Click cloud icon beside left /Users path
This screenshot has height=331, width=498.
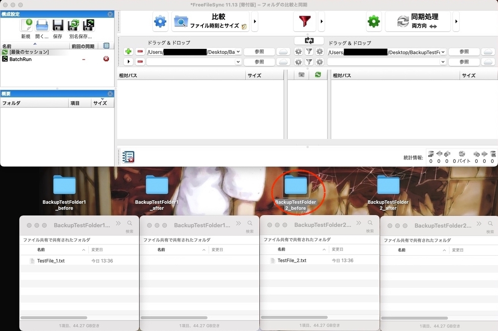click(283, 52)
